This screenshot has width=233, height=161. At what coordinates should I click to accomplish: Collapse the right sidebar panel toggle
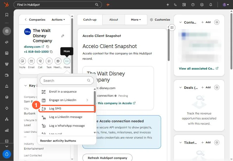click(x=172, y=27)
